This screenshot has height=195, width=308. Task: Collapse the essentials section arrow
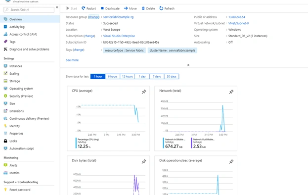click(x=188, y=65)
